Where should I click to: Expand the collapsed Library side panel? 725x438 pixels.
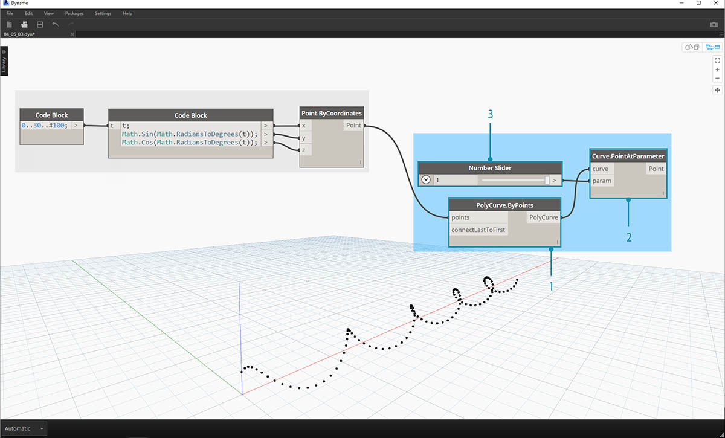[4, 61]
